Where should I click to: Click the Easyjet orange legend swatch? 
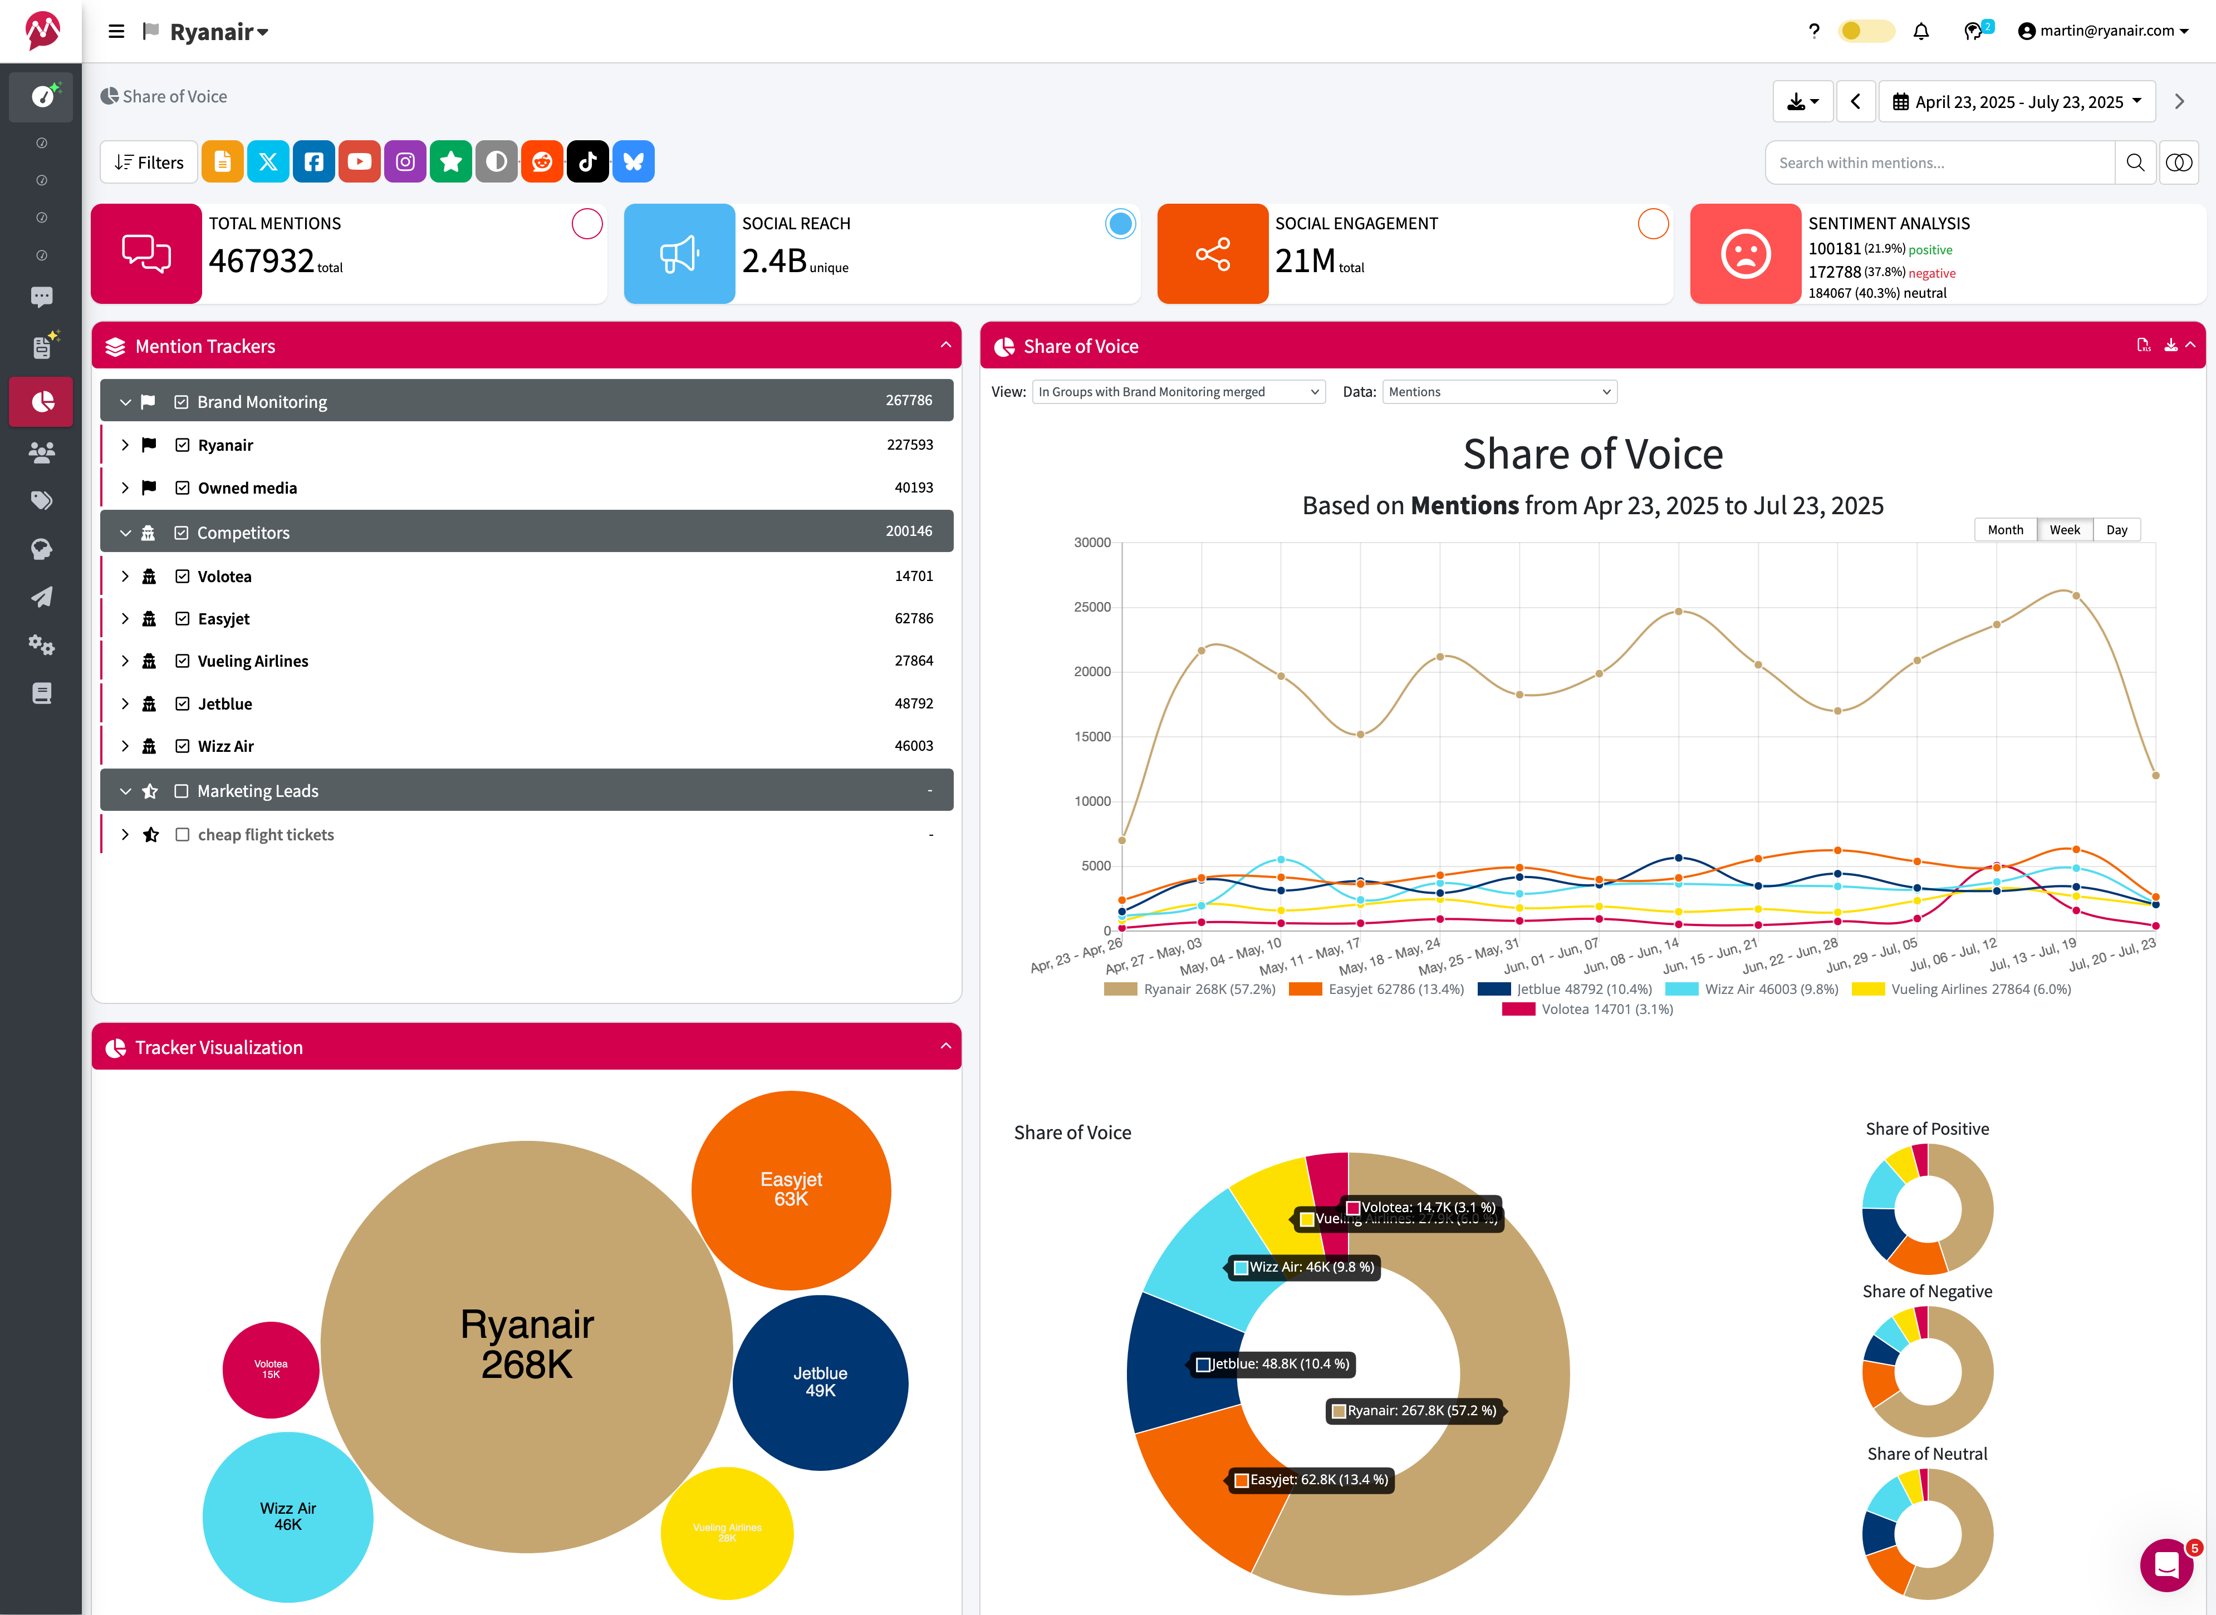point(1305,989)
